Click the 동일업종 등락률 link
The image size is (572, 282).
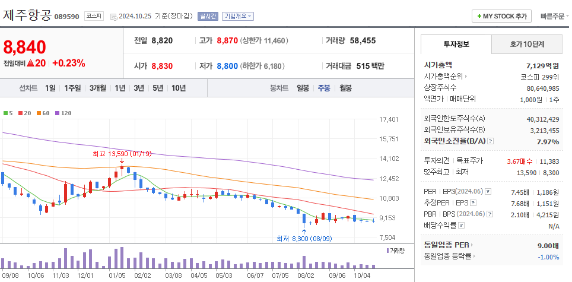click(447, 256)
